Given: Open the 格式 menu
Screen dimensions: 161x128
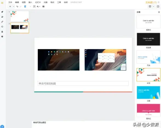Looking at the screenshot, I should [x=52, y=2].
